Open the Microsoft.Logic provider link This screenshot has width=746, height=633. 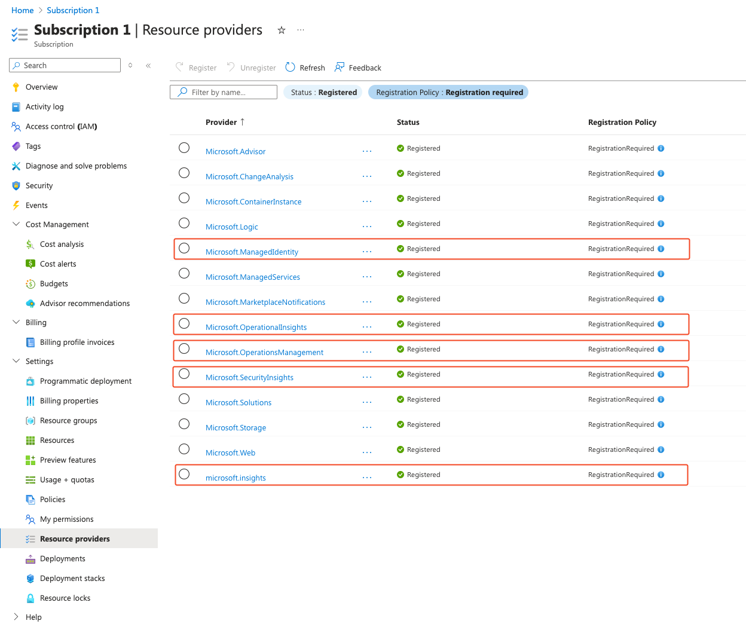(231, 227)
